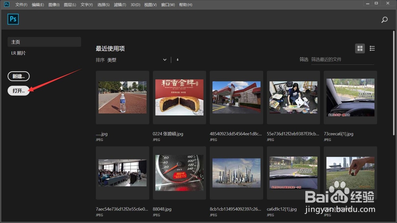Click the file name 73ceeca6[1].jpg
The image size is (397, 223).
click(x=339, y=134)
